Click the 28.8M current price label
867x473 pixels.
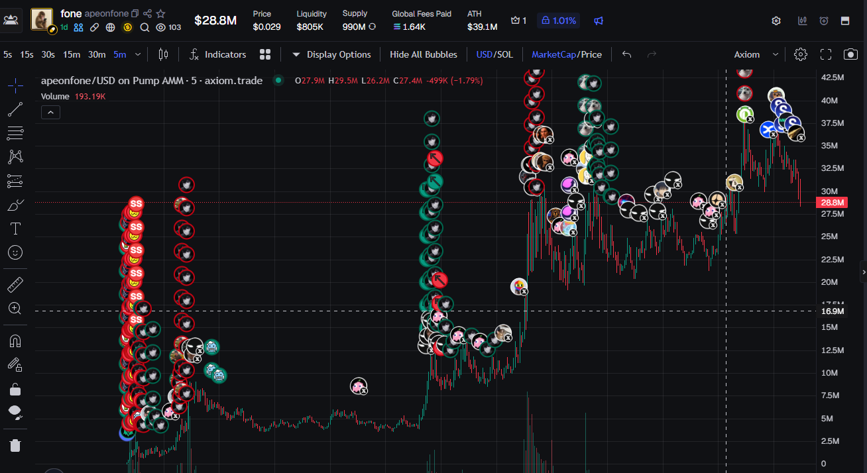pos(832,202)
